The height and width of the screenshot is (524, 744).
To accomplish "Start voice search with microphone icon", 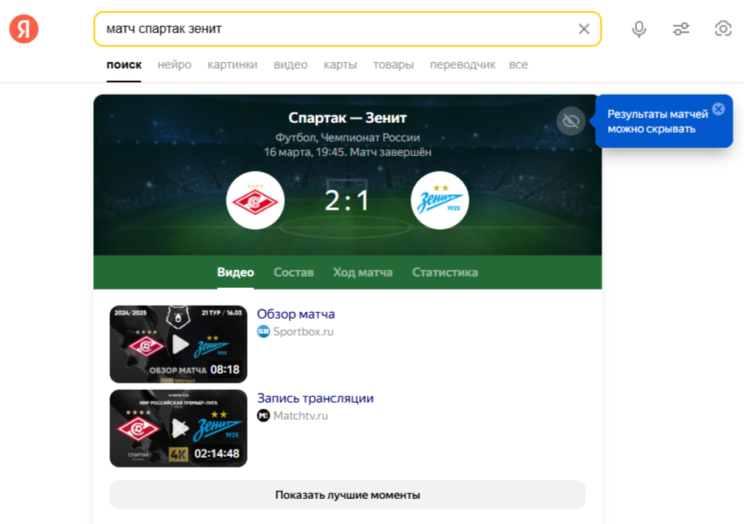I will (639, 29).
